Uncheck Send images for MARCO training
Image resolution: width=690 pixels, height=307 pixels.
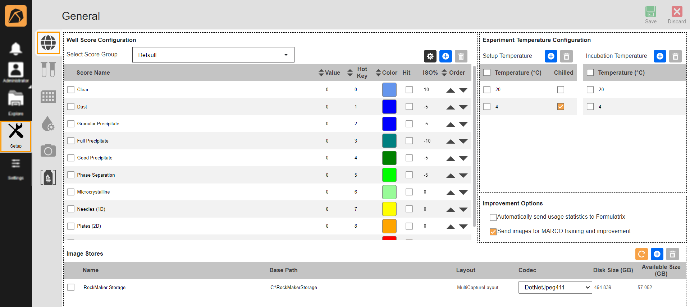coord(493,232)
